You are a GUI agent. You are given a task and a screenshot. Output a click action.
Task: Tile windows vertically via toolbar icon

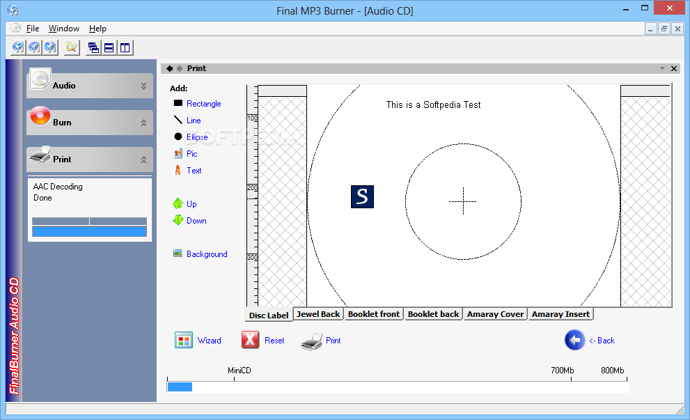click(125, 47)
